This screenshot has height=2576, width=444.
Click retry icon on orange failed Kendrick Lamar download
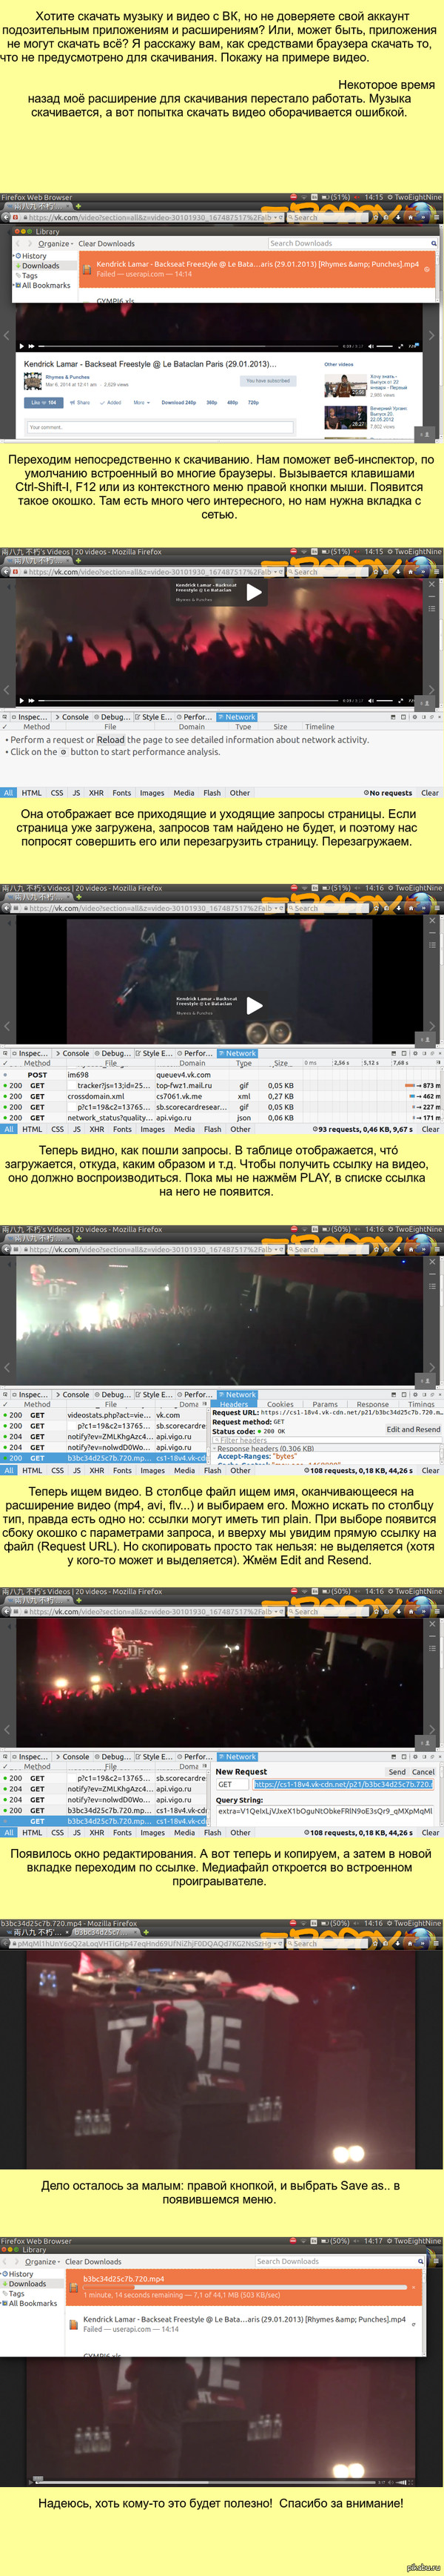point(427,269)
